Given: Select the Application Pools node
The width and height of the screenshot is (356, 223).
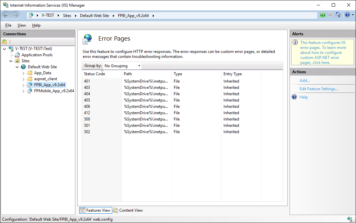Looking at the screenshot, I should (37, 55).
